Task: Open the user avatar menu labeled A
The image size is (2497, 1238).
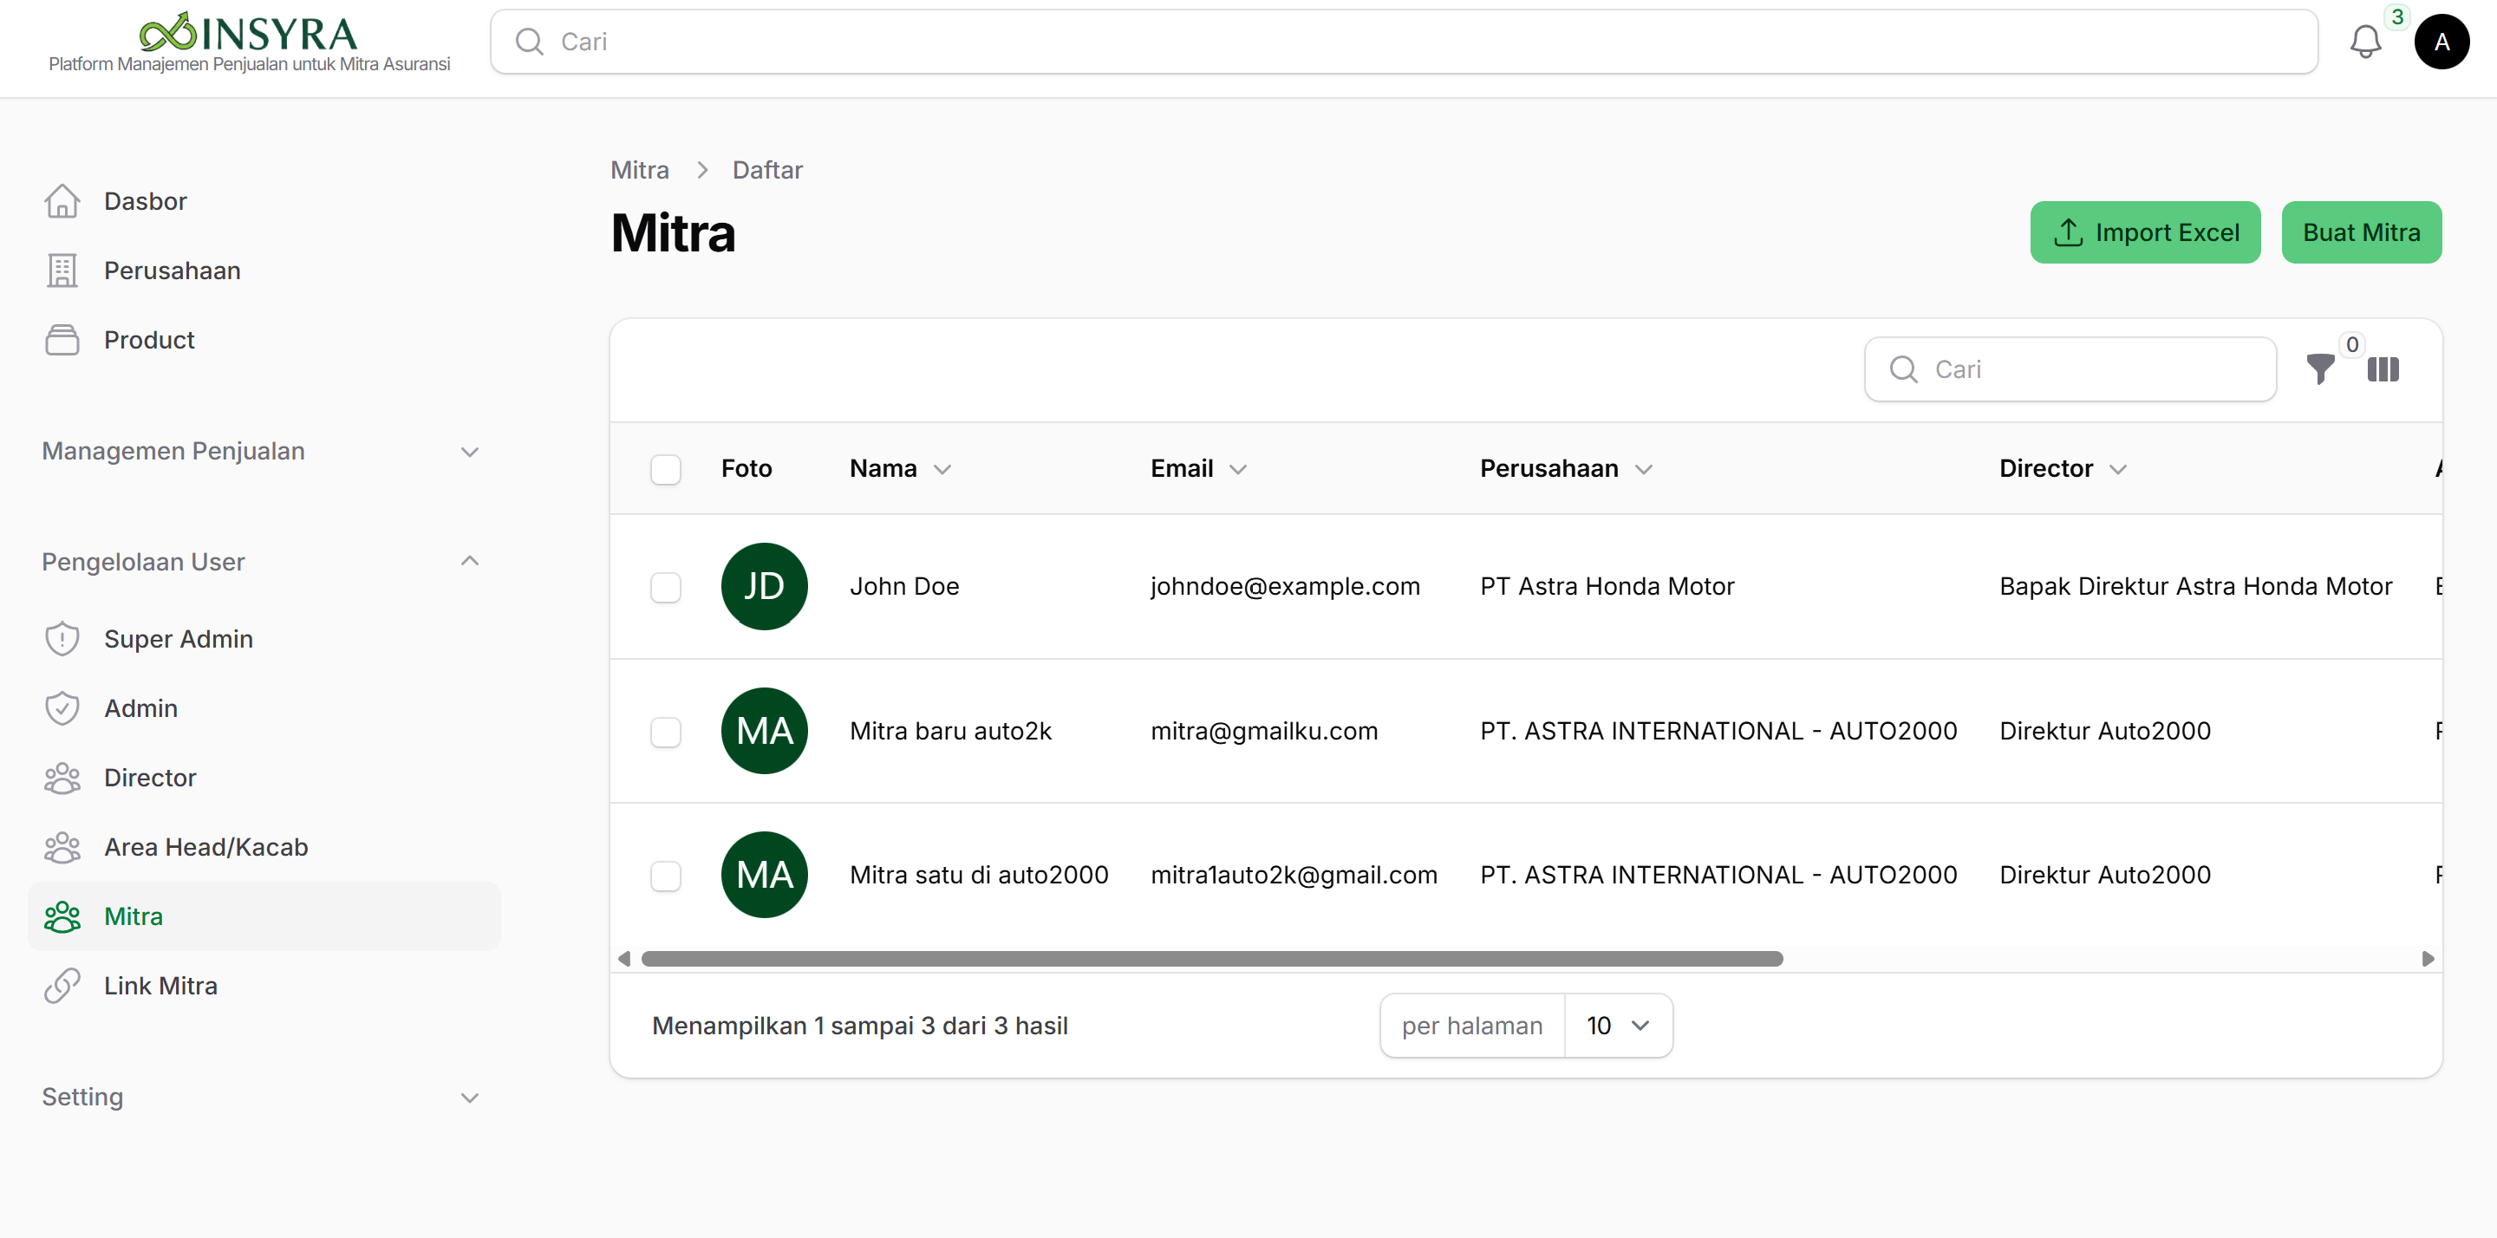Action: (2441, 42)
